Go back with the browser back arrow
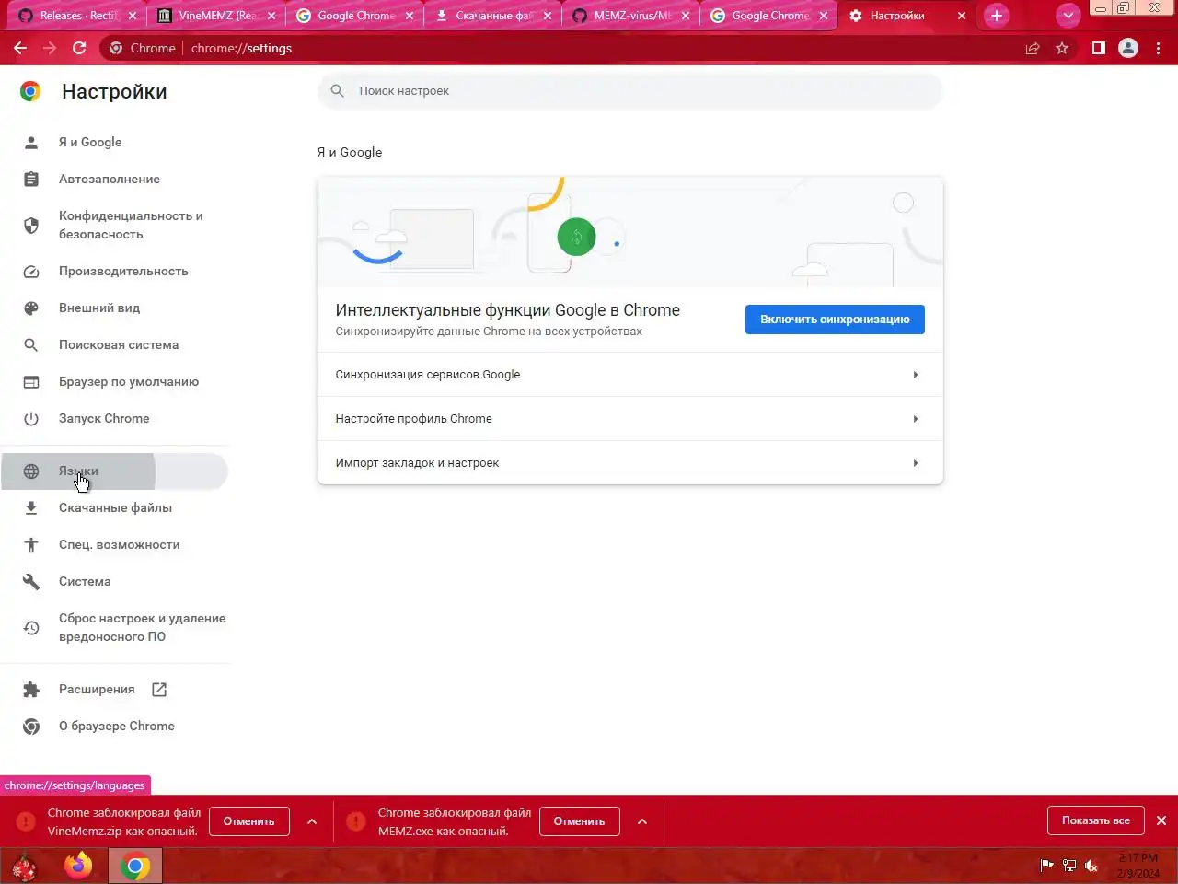Screen dimensions: 1178x884 (20, 48)
